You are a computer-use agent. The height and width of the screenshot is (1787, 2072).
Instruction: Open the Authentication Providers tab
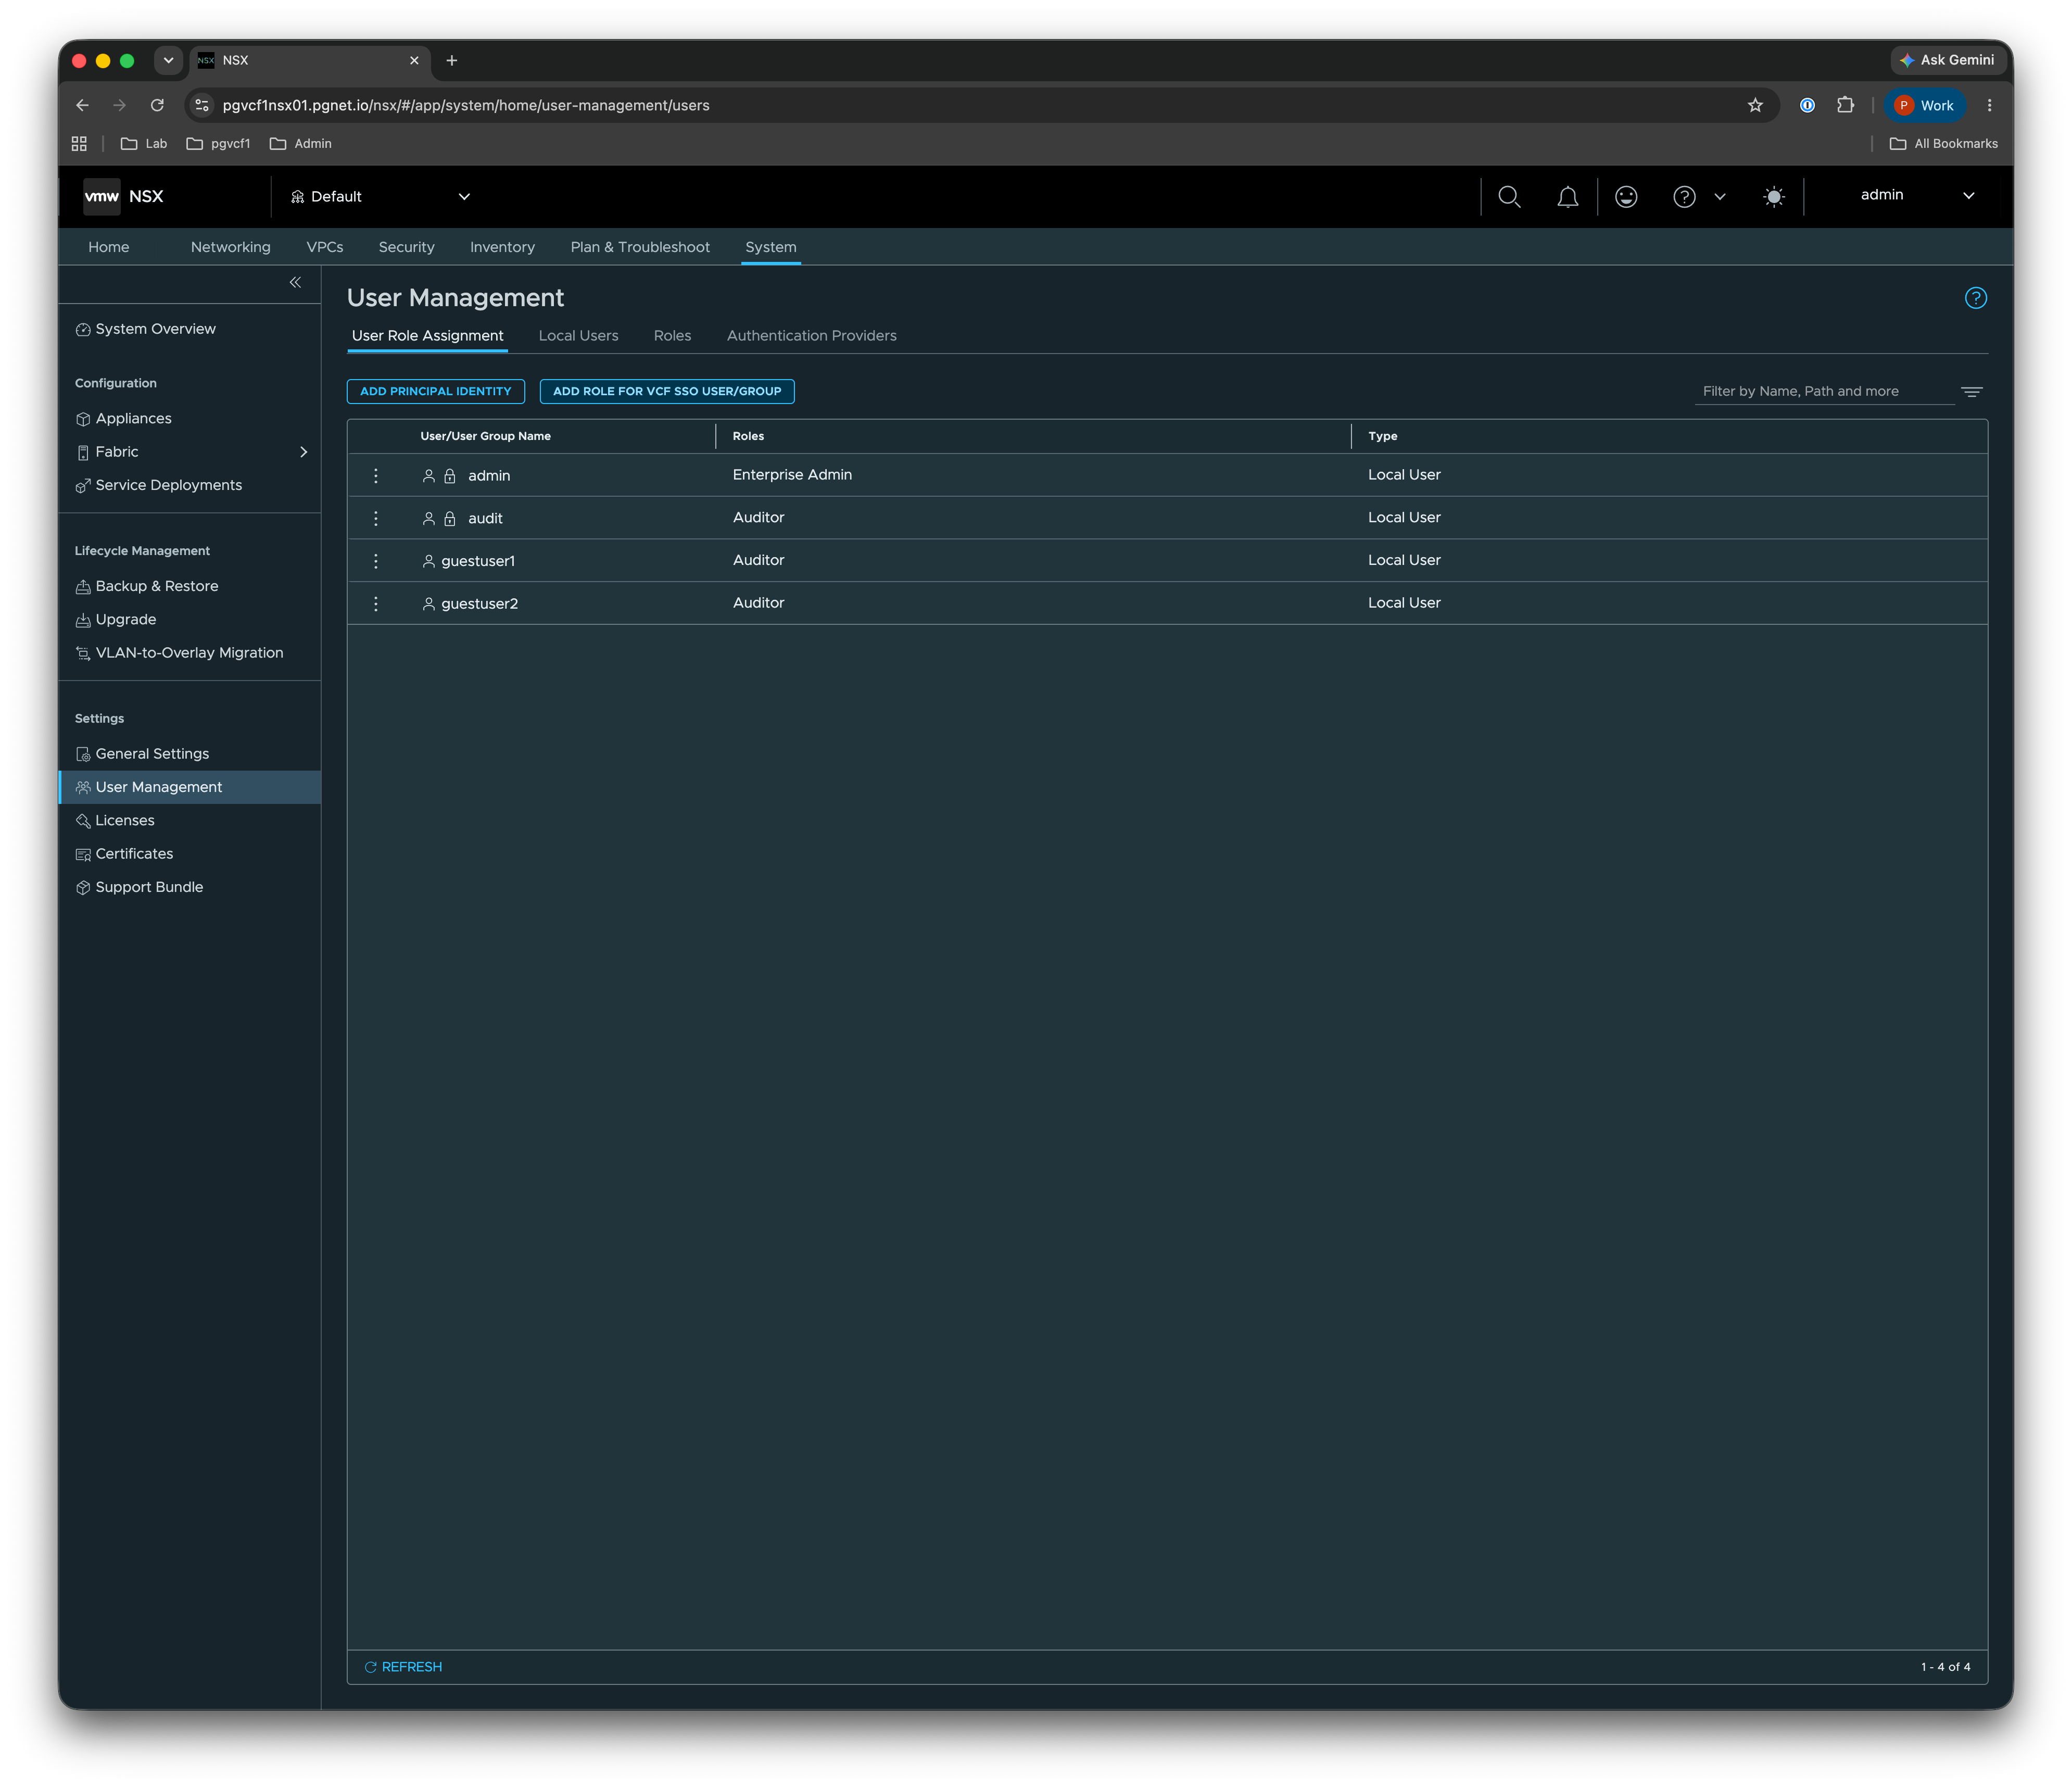pos(811,336)
